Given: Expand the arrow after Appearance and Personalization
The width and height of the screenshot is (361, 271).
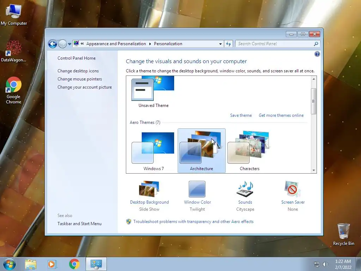Looking at the screenshot, I should tap(150, 44).
